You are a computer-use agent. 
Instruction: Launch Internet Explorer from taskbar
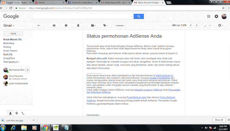pos(13,128)
